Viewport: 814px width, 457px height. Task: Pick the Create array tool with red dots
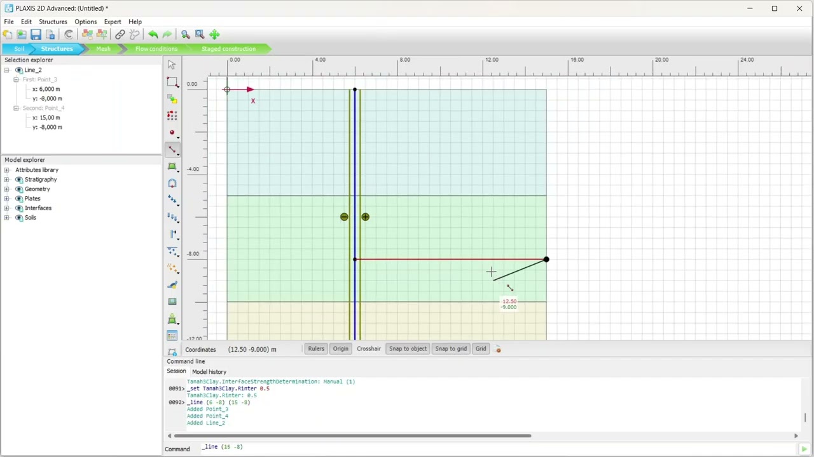tap(172, 116)
